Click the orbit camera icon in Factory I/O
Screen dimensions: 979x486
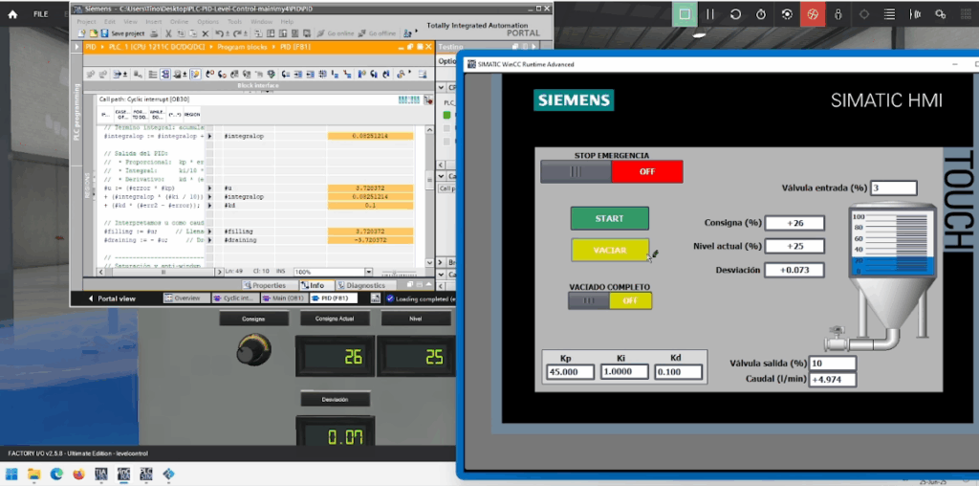(x=787, y=13)
